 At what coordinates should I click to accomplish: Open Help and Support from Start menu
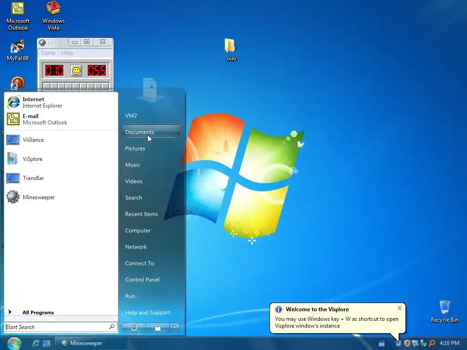[x=151, y=312]
